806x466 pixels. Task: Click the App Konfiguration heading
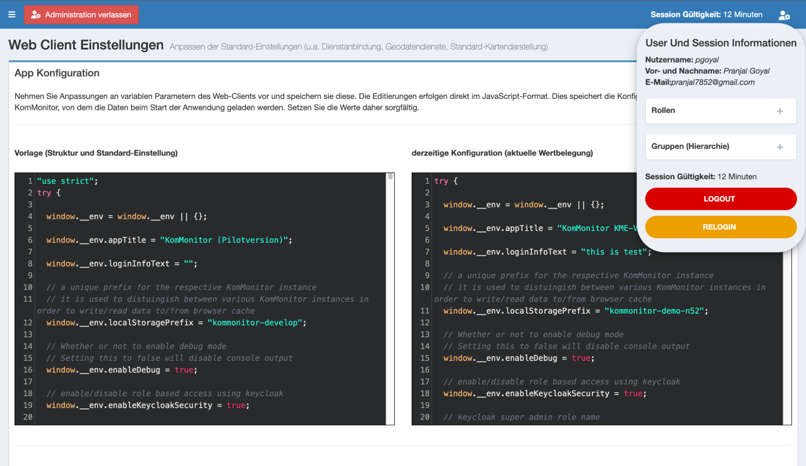(57, 73)
